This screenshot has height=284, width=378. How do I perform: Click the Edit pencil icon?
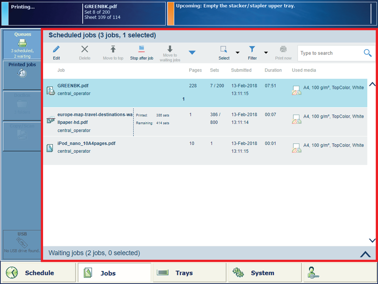click(56, 50)
